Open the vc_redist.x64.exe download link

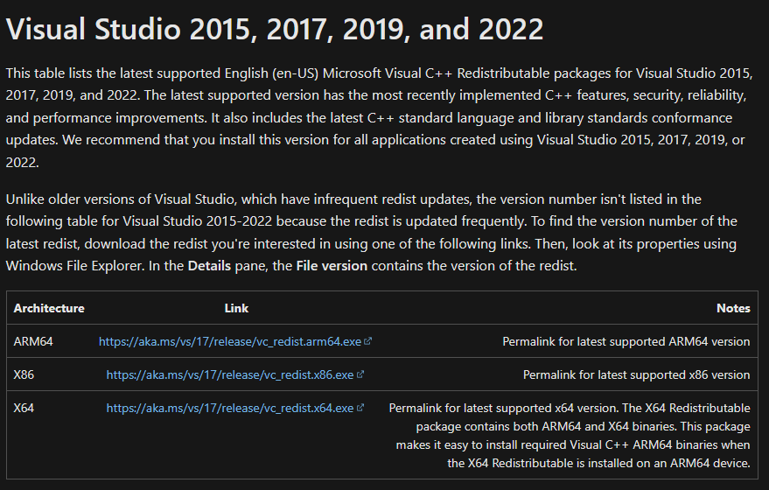point(230,408)
